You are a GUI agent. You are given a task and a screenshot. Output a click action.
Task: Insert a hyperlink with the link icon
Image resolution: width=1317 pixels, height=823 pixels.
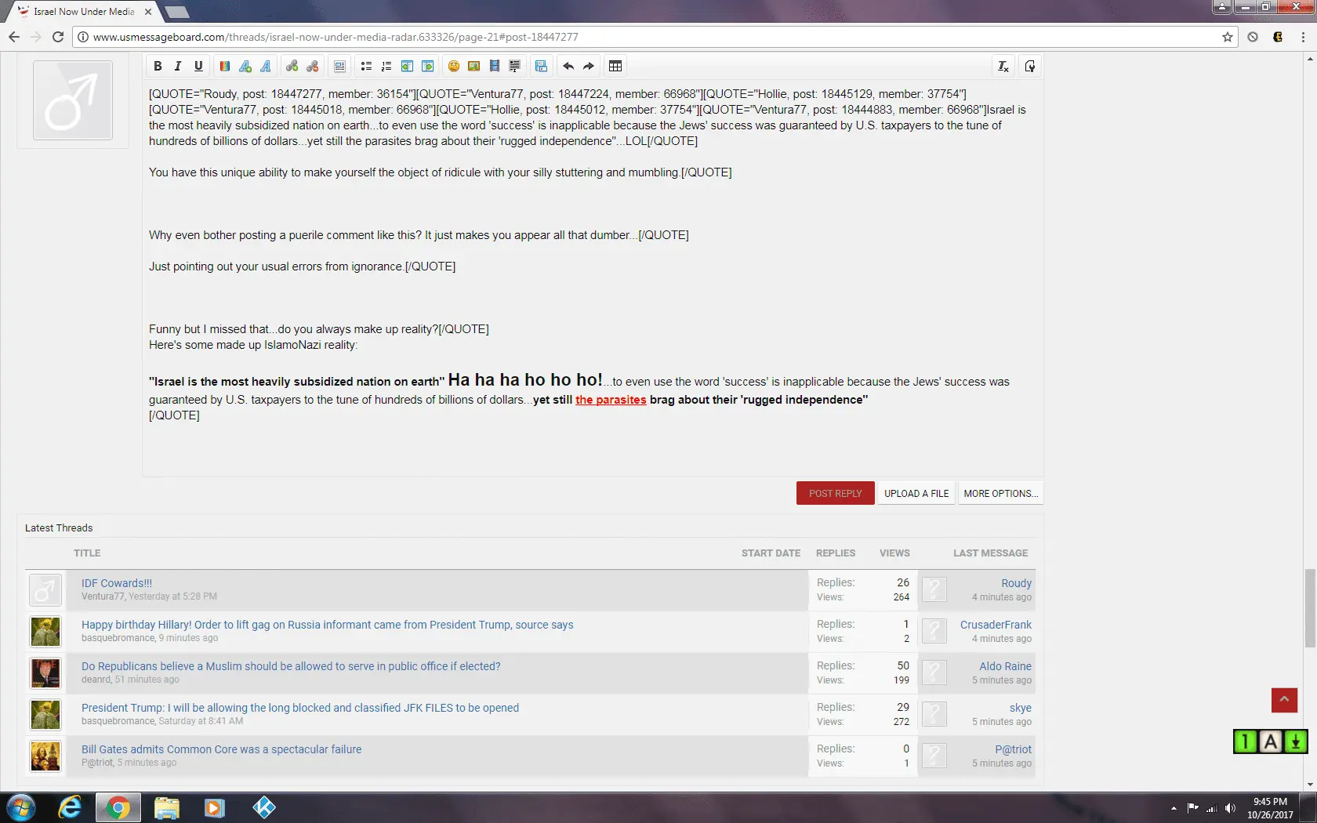[x=292, y=67]
